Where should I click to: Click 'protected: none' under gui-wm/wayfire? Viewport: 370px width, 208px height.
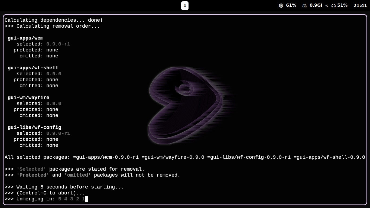pyautogui.click(x=36, y=109)
